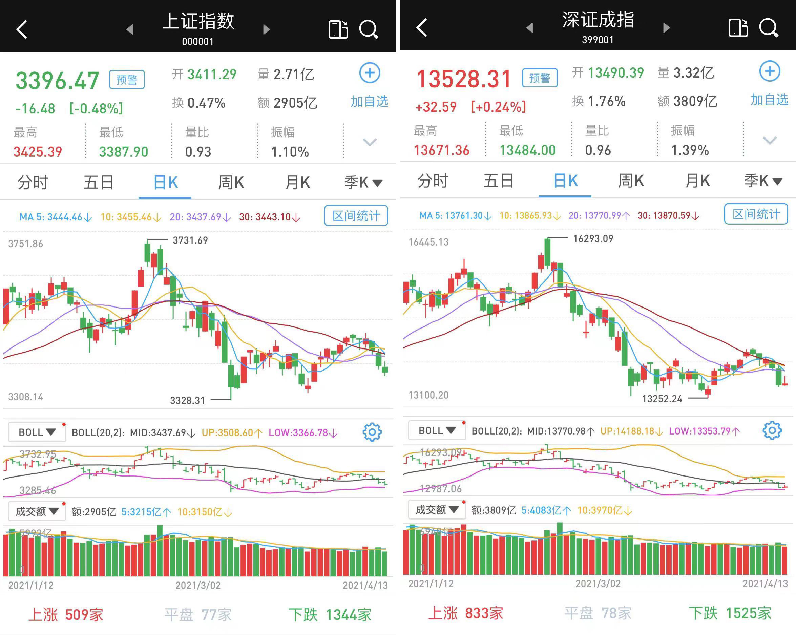Tap back arrow on 上证指数 panel
This screenshot has height=635, width=796.
click(22, 29)
